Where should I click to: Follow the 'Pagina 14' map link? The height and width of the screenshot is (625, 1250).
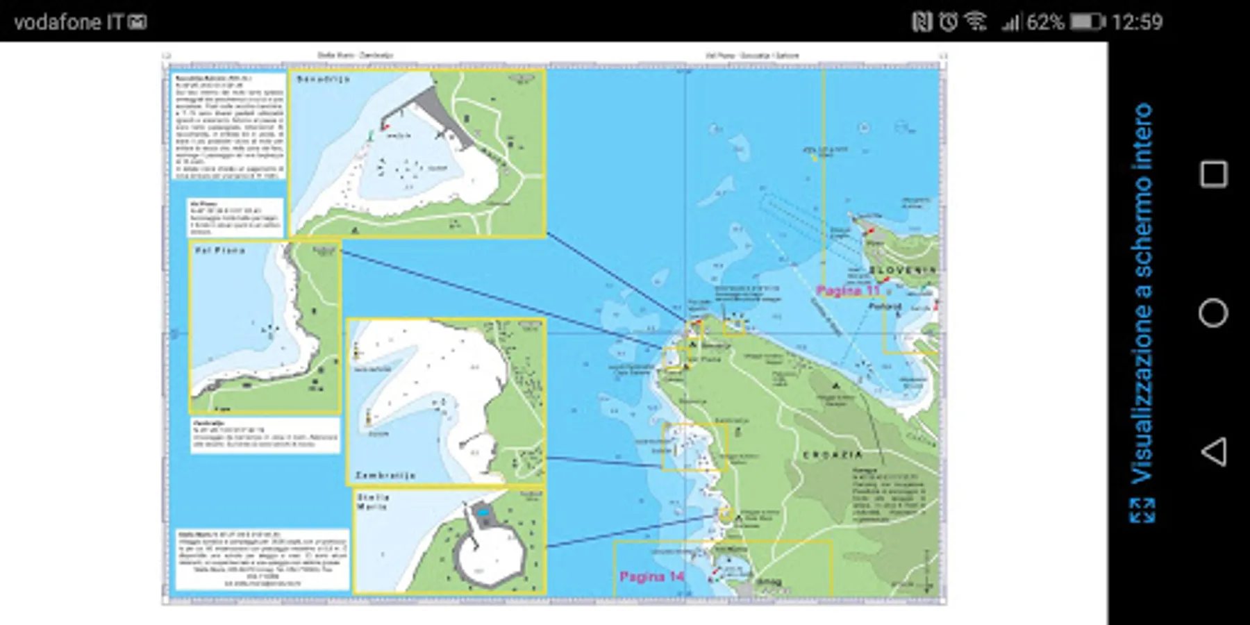tap(652, 576)
